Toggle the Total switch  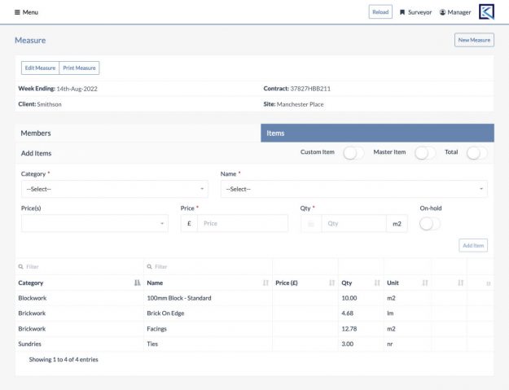[x=476, y=153]
